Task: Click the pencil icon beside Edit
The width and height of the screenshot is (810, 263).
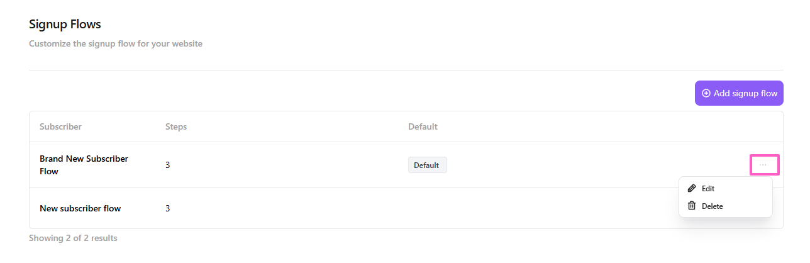Action: click(x=692, y=188)
